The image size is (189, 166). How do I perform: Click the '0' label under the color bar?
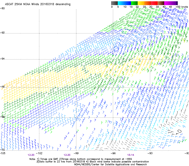pyautogui.click(x=112, y=7)
